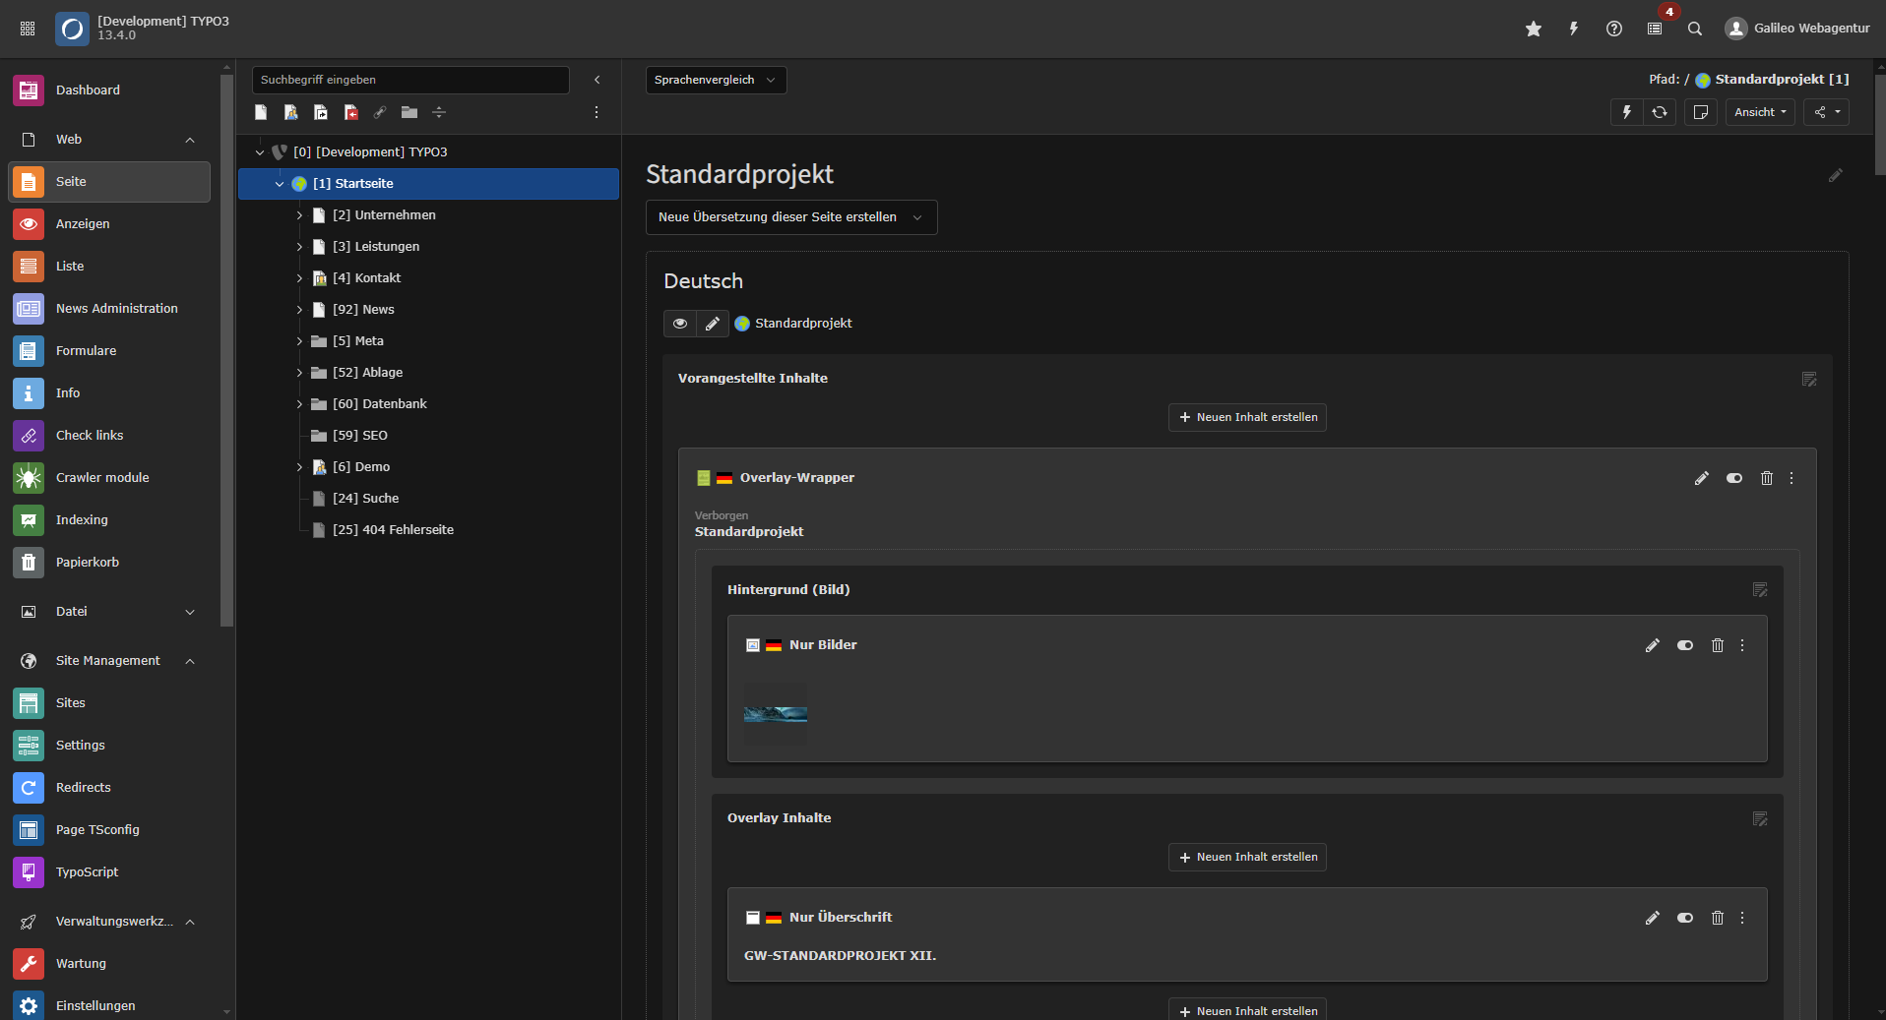This screenshot has height=1020, width=1886.
Task: Open the notifications icon showing 4
Action: (x=1655, y=29)
